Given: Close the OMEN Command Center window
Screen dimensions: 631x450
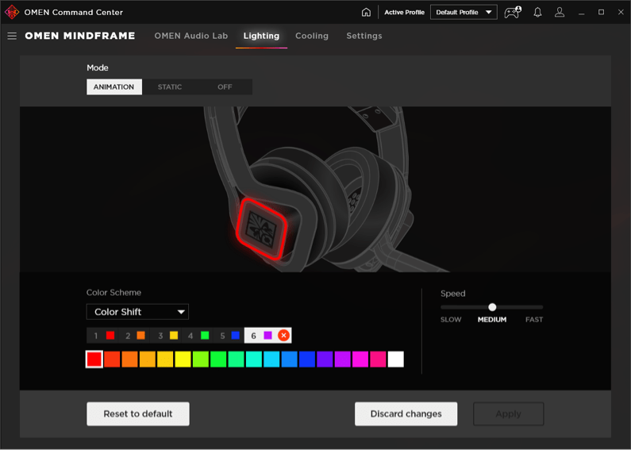Looking at the screenshot, I should pos(621,12).
